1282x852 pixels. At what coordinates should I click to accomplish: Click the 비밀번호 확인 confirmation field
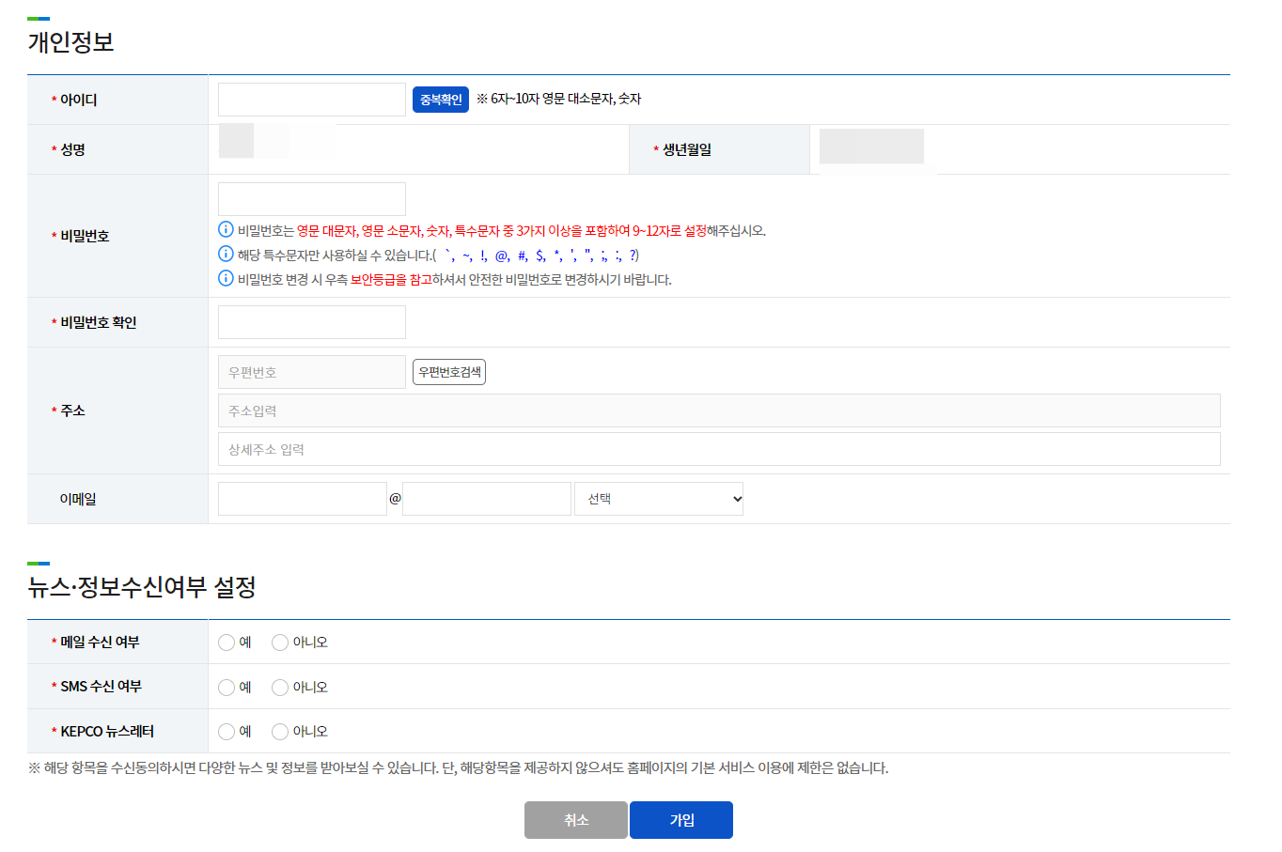(x=311, y=321)
